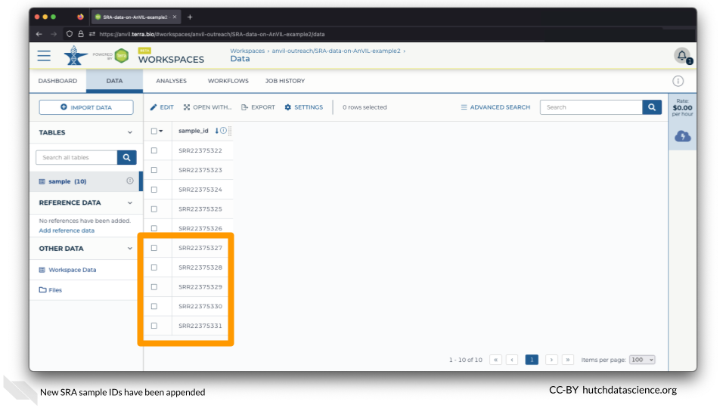Click the Search all tables input field
The width and height of the screenshot is (726, 408).
[x=76, y=157]
